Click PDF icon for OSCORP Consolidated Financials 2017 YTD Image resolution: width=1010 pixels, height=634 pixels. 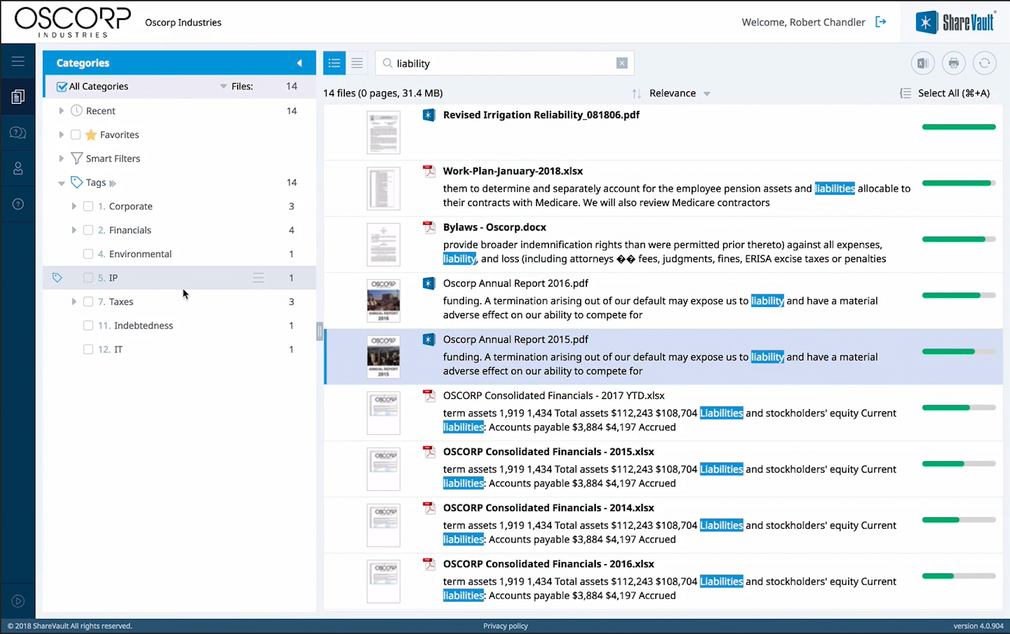click(429, 395)
